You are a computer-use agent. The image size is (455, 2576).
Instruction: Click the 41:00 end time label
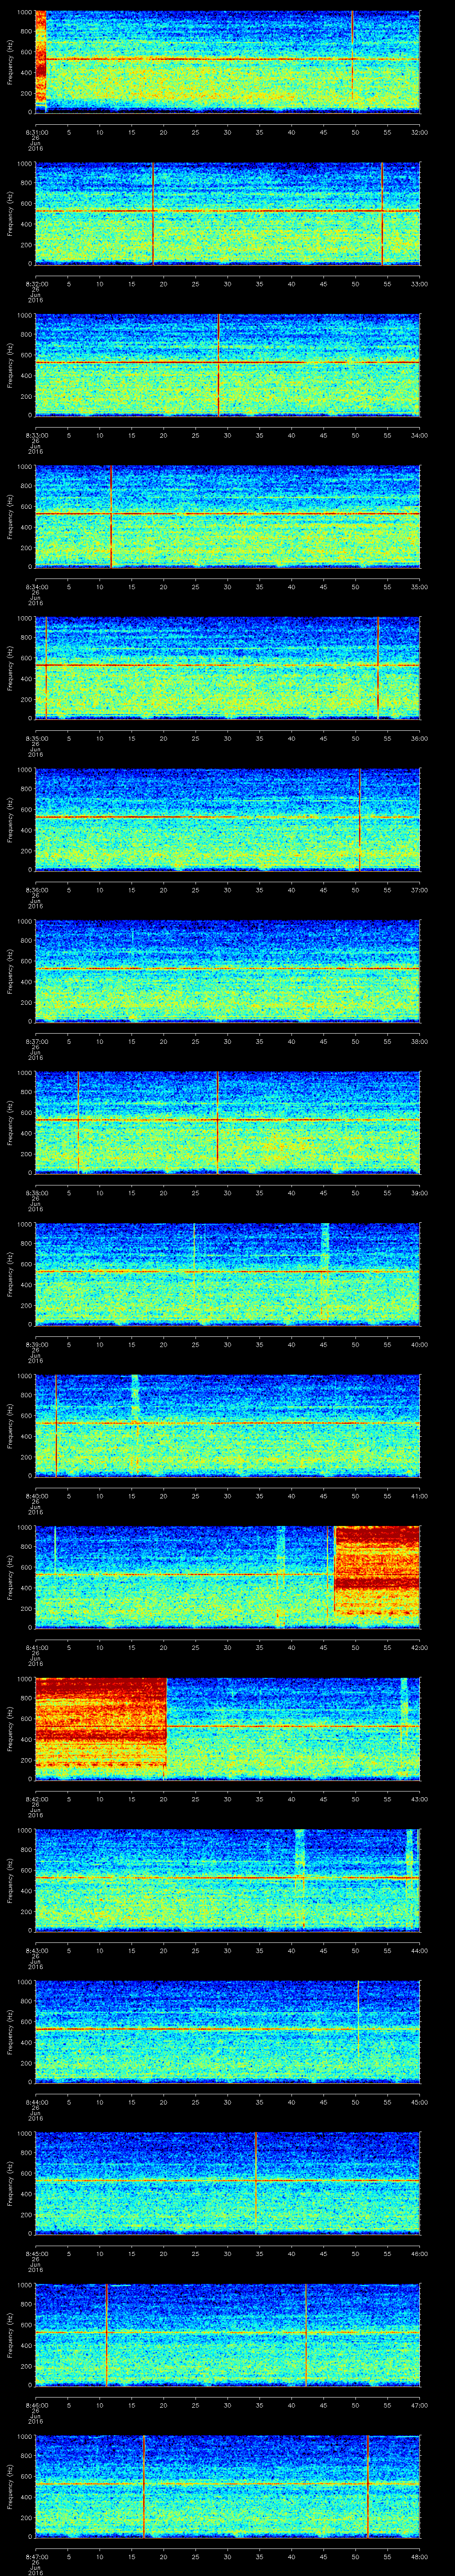(x=420, y=1496)
